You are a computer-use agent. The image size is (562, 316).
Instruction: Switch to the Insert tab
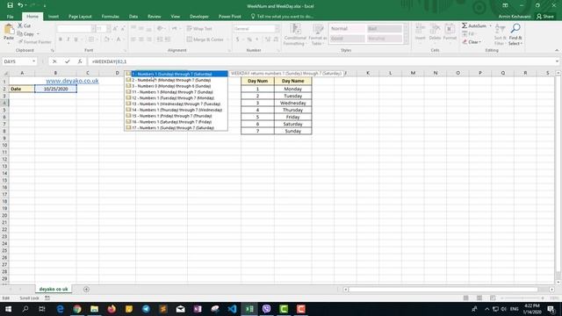(54, 17)
